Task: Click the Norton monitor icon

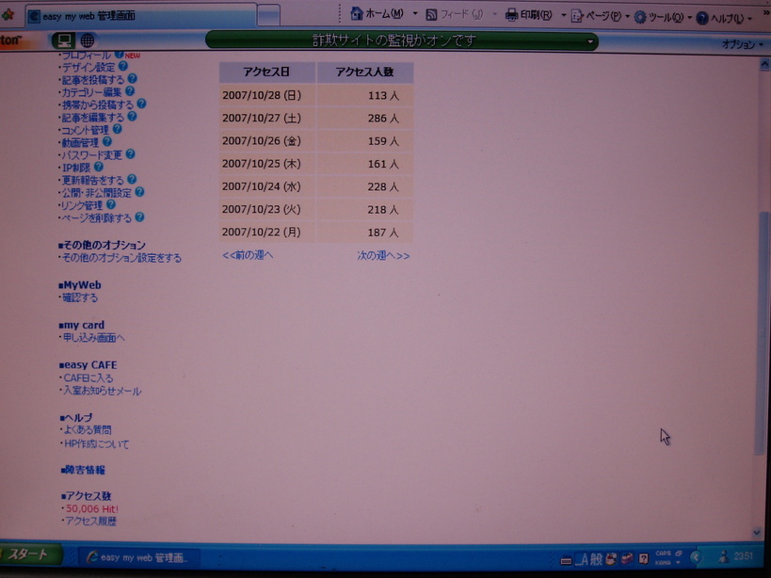Action: pos(64,40)
